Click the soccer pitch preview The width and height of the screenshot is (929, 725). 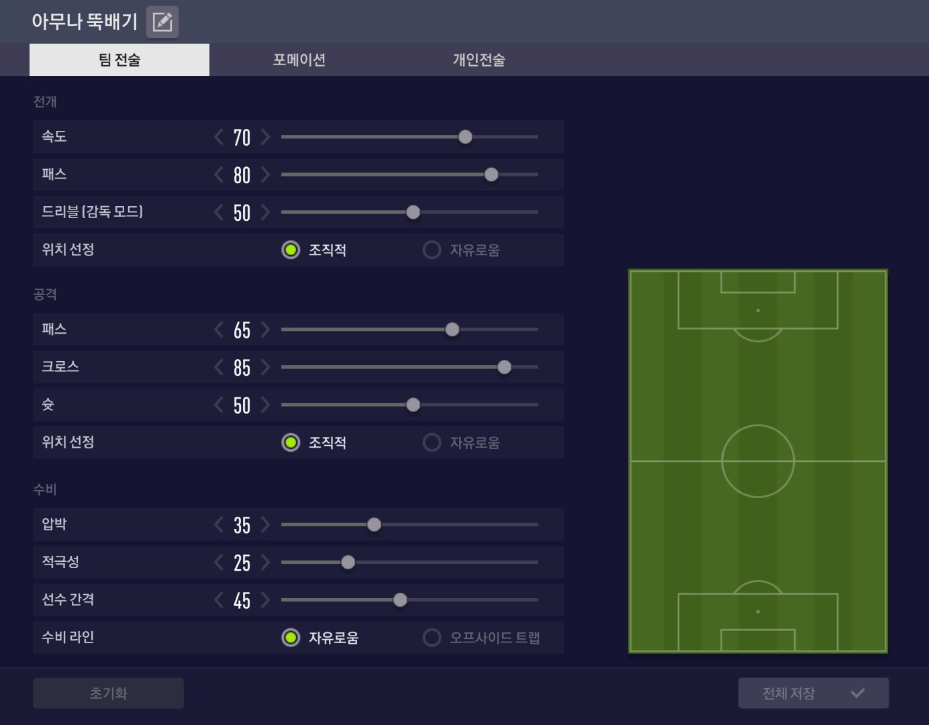(x=758, y=461)
